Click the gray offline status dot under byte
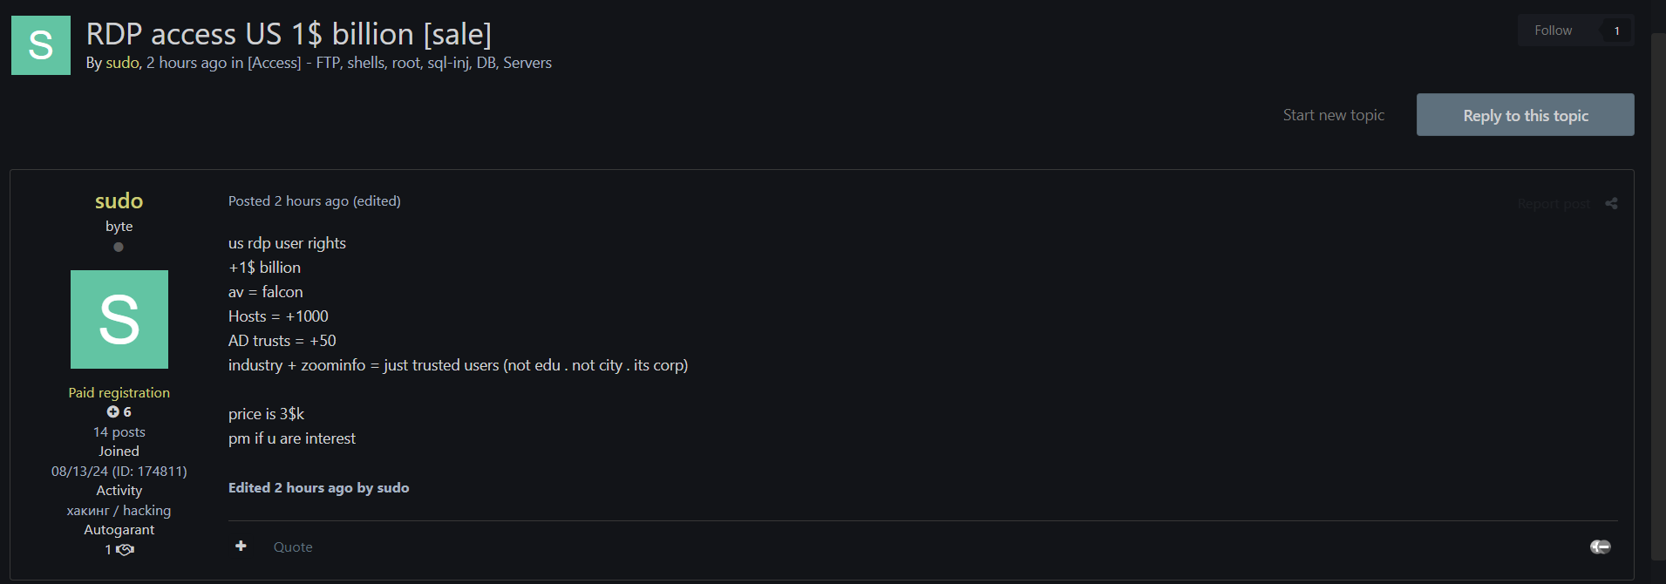Image resolution: width=1666 pixels, height=584 pixels. pyautogui.click(x=119, y=247)
